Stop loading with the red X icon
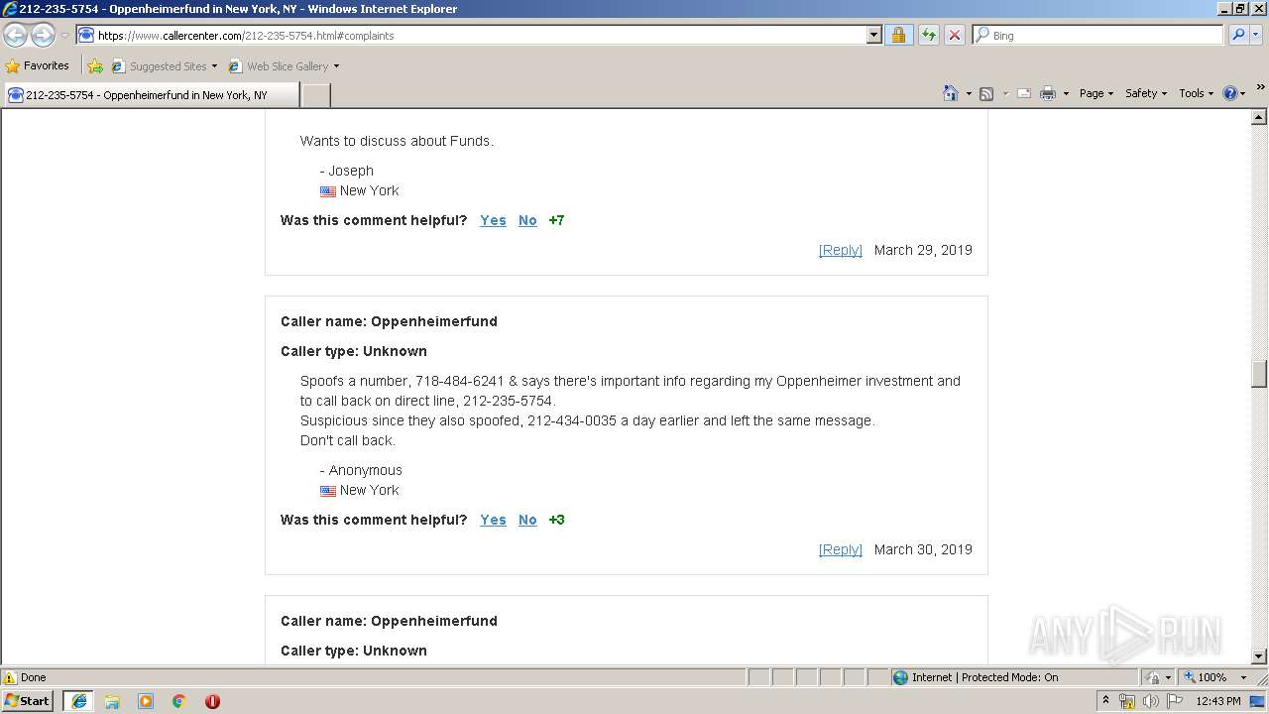This screenshot has height=714, width=1269. tap(954, 35)
